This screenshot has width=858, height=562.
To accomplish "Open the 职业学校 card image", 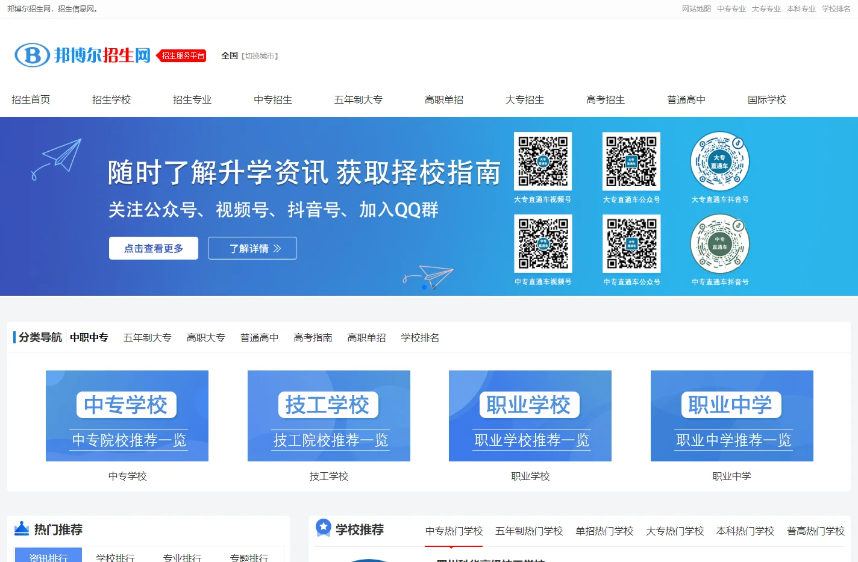I will pyautogui.click(x=530, y=416).
